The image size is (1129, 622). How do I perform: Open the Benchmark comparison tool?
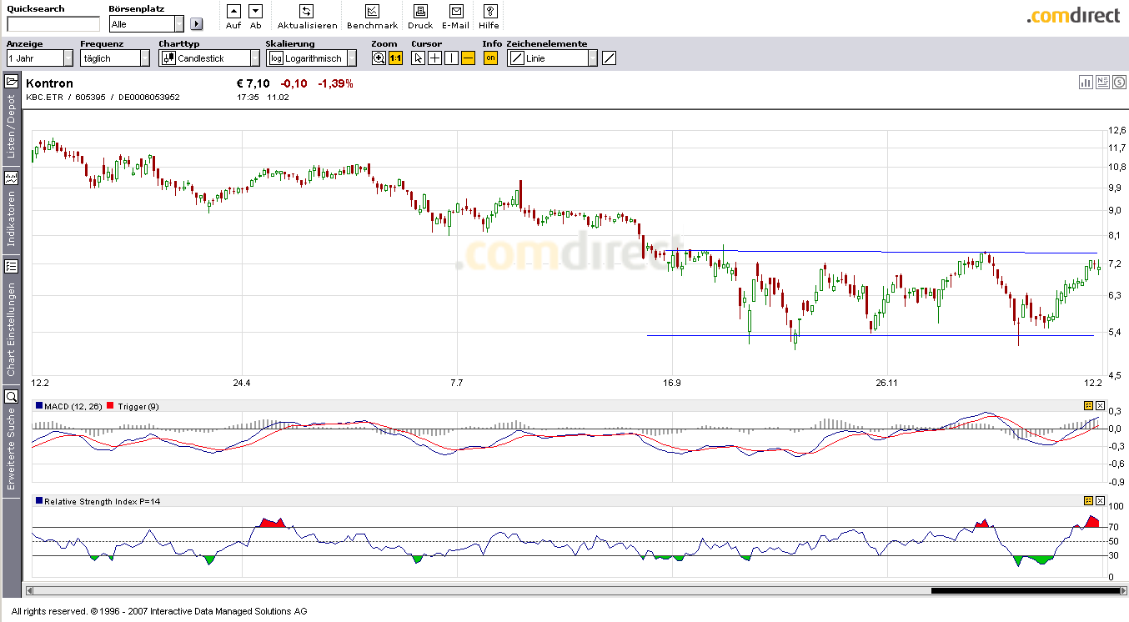(x=372, y=12)
